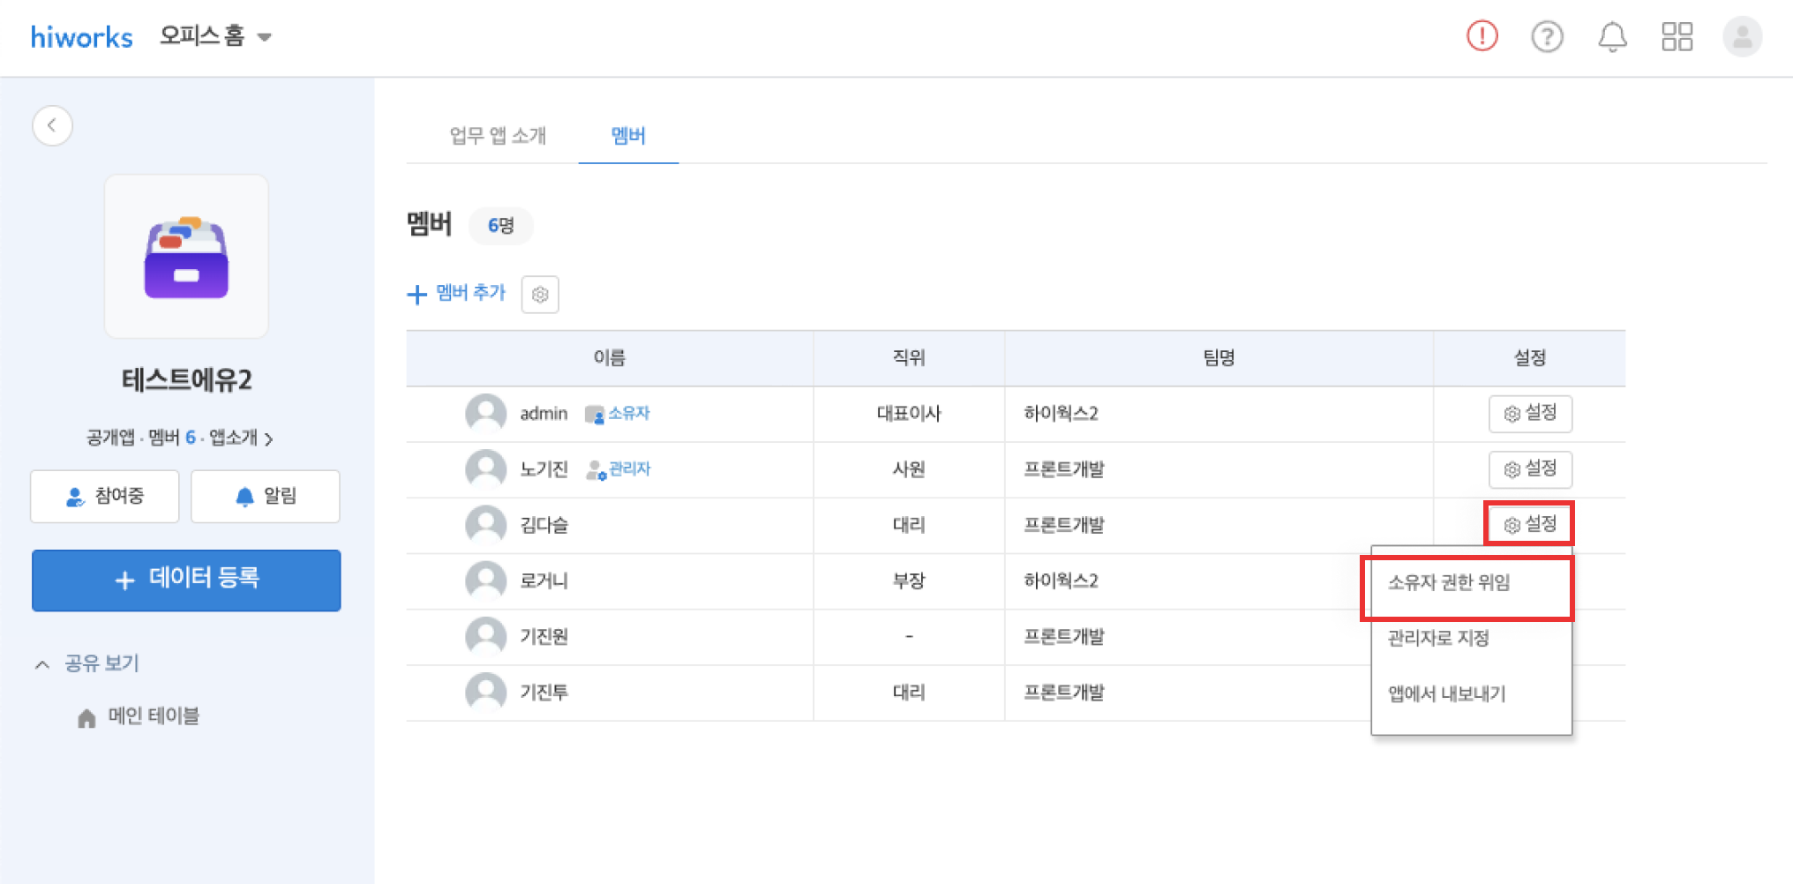Viewport: 1793px width, 884px height.
Task: Collapse the 공유 보기 section
Action: pos(88,663)
